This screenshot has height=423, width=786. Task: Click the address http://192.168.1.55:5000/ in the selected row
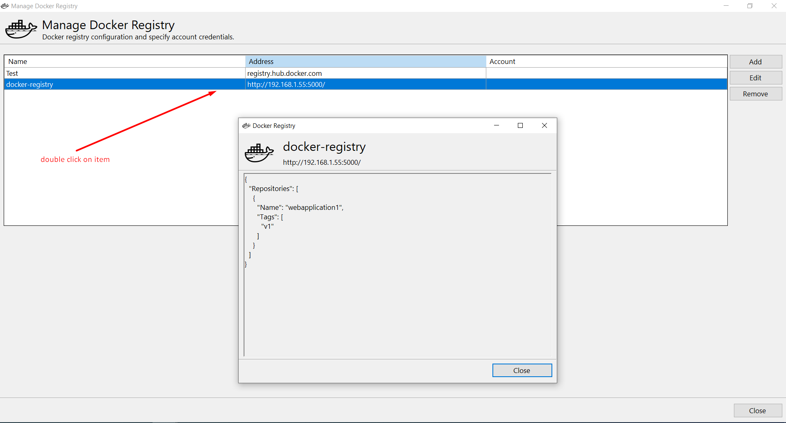286,84
